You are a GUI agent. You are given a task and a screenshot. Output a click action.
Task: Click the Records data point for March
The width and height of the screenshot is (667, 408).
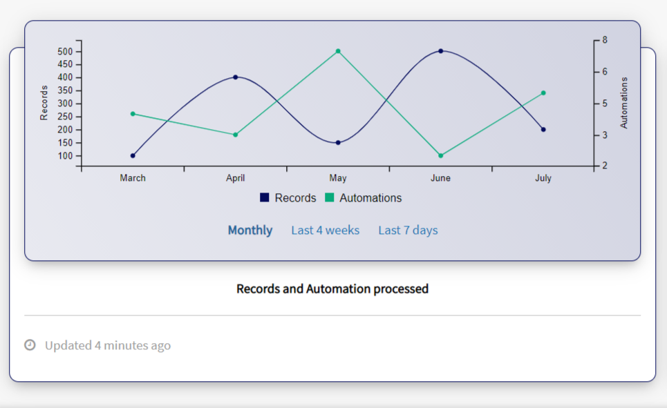point(133,155)
